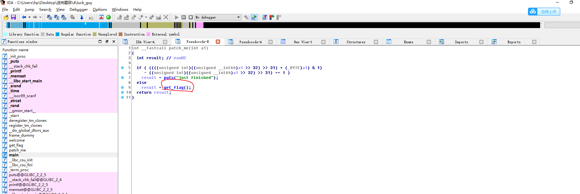The width and height of the screenshot is (580, 194).
Task: Click the green circle toolbar icon
Action: (x=109, y=17)
